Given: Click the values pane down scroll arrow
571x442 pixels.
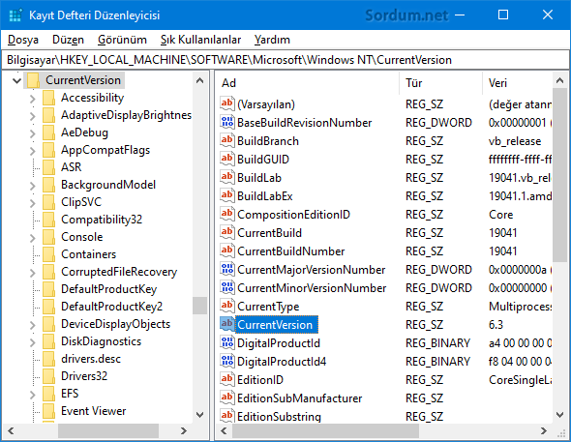Looking at the screenshot, I should click(x=559, y=414).
